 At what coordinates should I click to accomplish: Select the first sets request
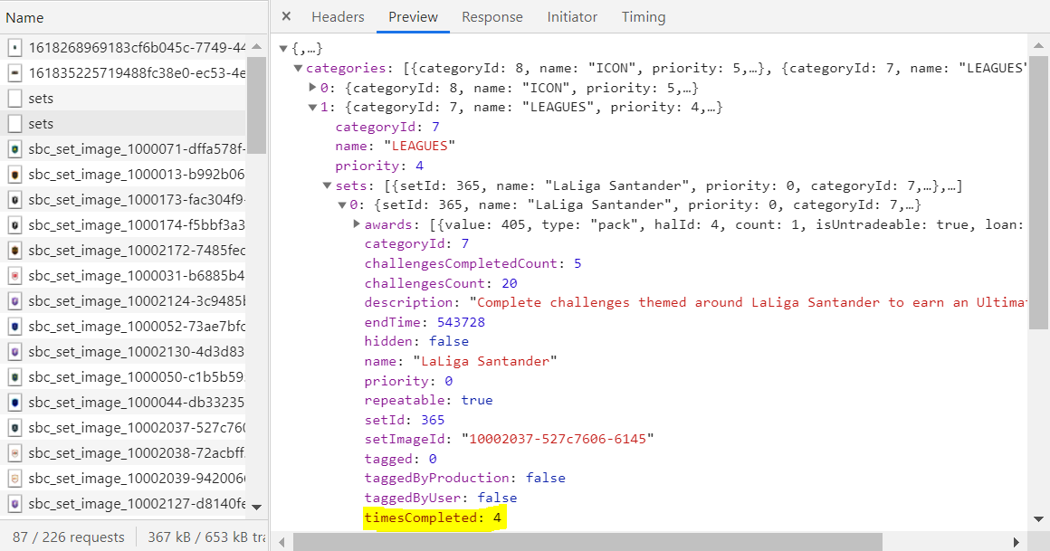coord(41,99)
